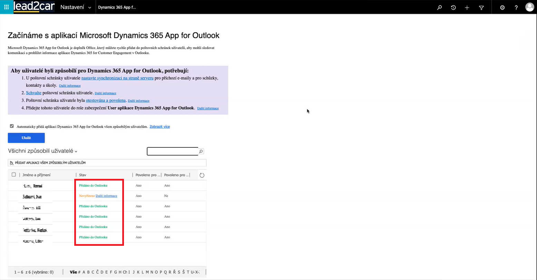This screenshot has height=280, width=537.
Task: Check the select-all checkbox in grid header
Action: coord(14,175)
